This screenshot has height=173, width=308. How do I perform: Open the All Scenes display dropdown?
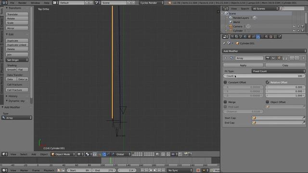[265, 9]
